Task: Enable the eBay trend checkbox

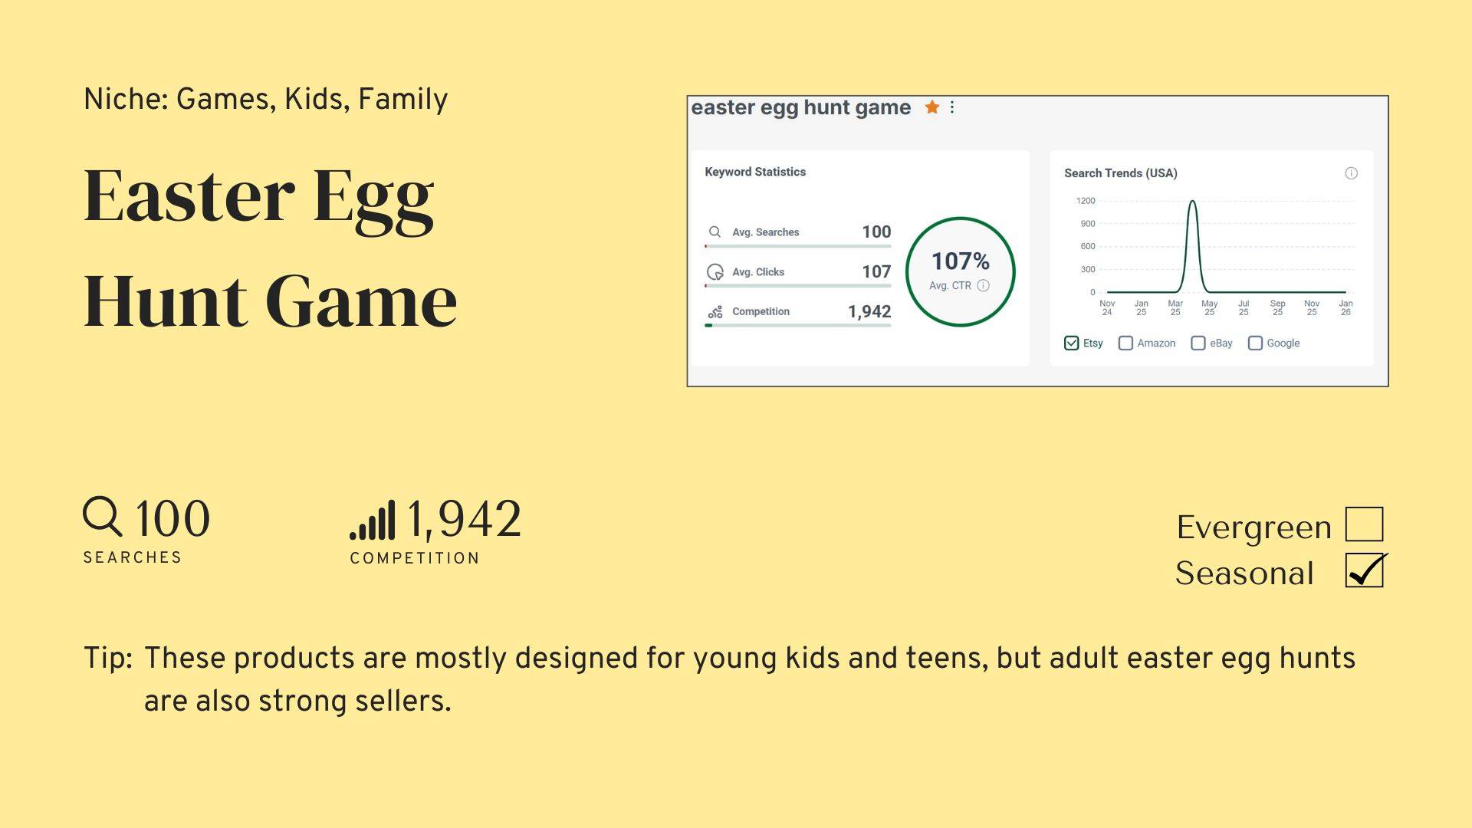Action: [x=1198, y=343]
